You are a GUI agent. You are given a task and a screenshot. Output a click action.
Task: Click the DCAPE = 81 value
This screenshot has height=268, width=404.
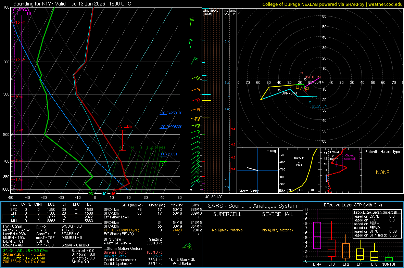click(x=13, y=241)
